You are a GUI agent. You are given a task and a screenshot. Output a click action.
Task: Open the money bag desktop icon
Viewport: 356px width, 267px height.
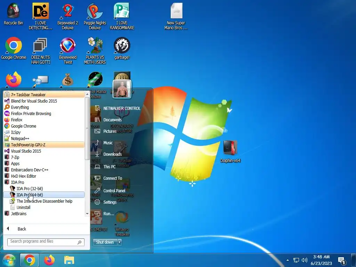click(x=68, y=80)
